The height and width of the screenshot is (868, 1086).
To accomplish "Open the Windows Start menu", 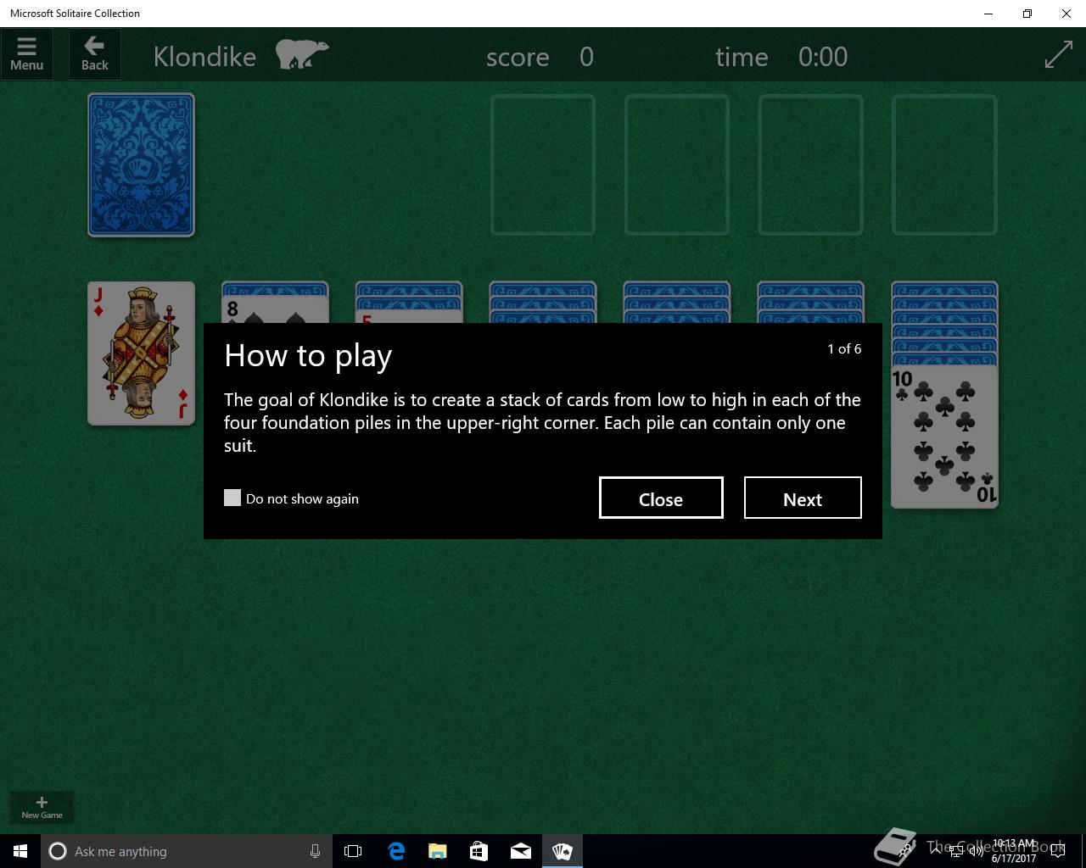I will pos(20,851).
